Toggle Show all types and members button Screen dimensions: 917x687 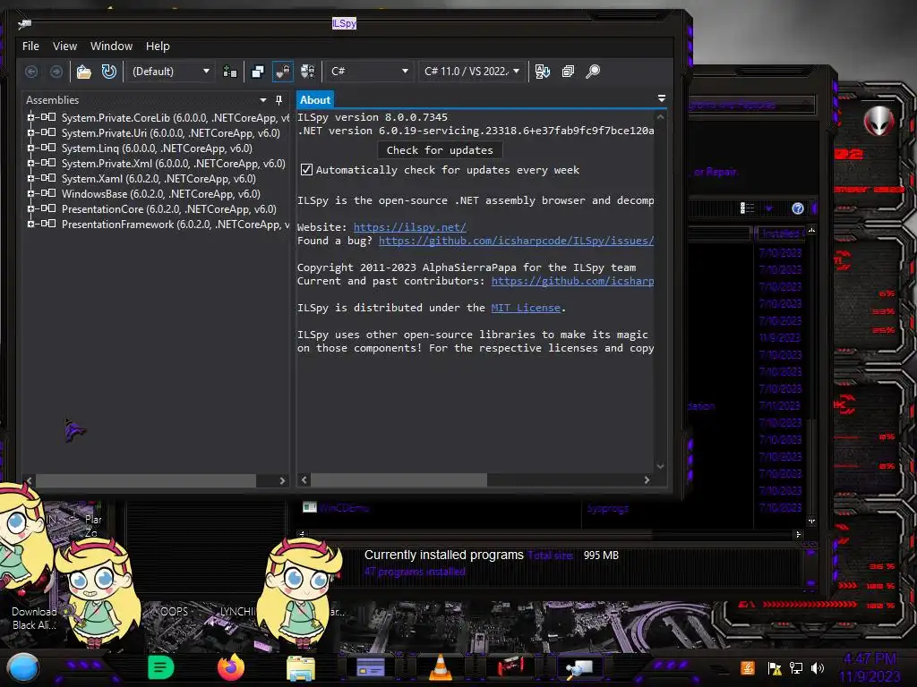308,72
